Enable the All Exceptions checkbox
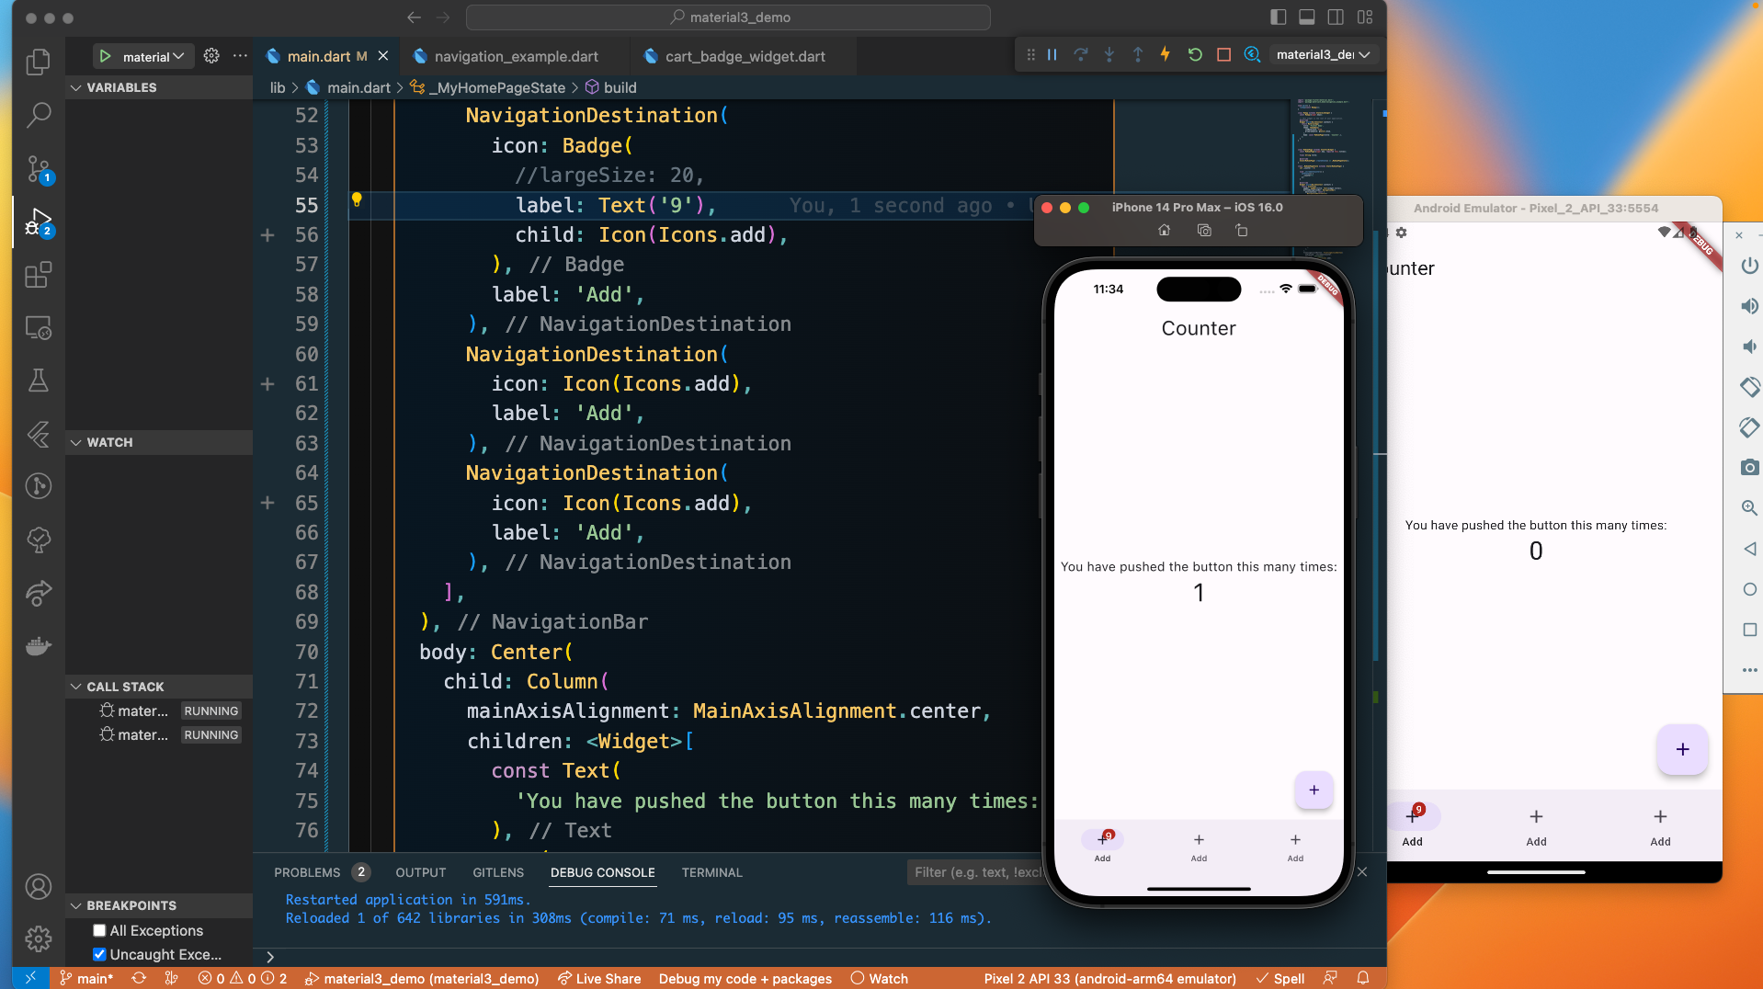The width and height of the screenshot is (1763, 989). [x=100, y=930]
